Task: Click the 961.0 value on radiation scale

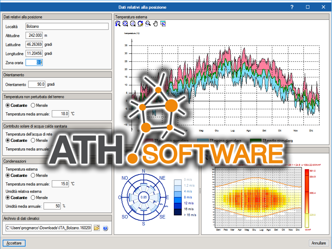Action: (x=313, y=171)
